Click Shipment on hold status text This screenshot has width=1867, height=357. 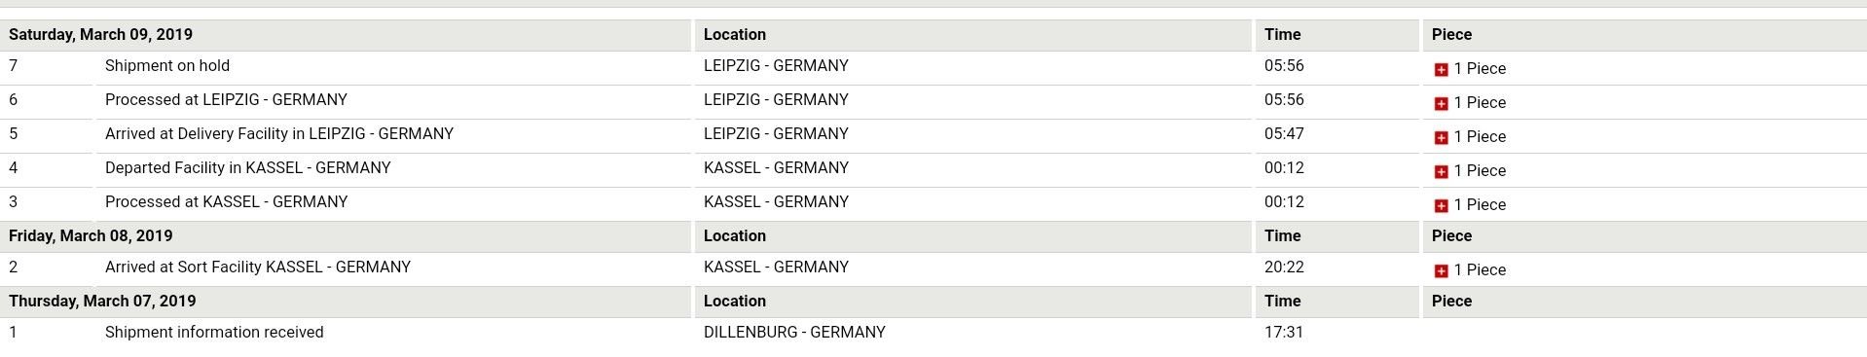coord(167,66)
